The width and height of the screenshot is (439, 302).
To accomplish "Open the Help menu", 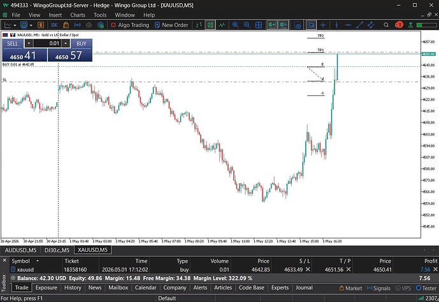I will tap(149, 15).
